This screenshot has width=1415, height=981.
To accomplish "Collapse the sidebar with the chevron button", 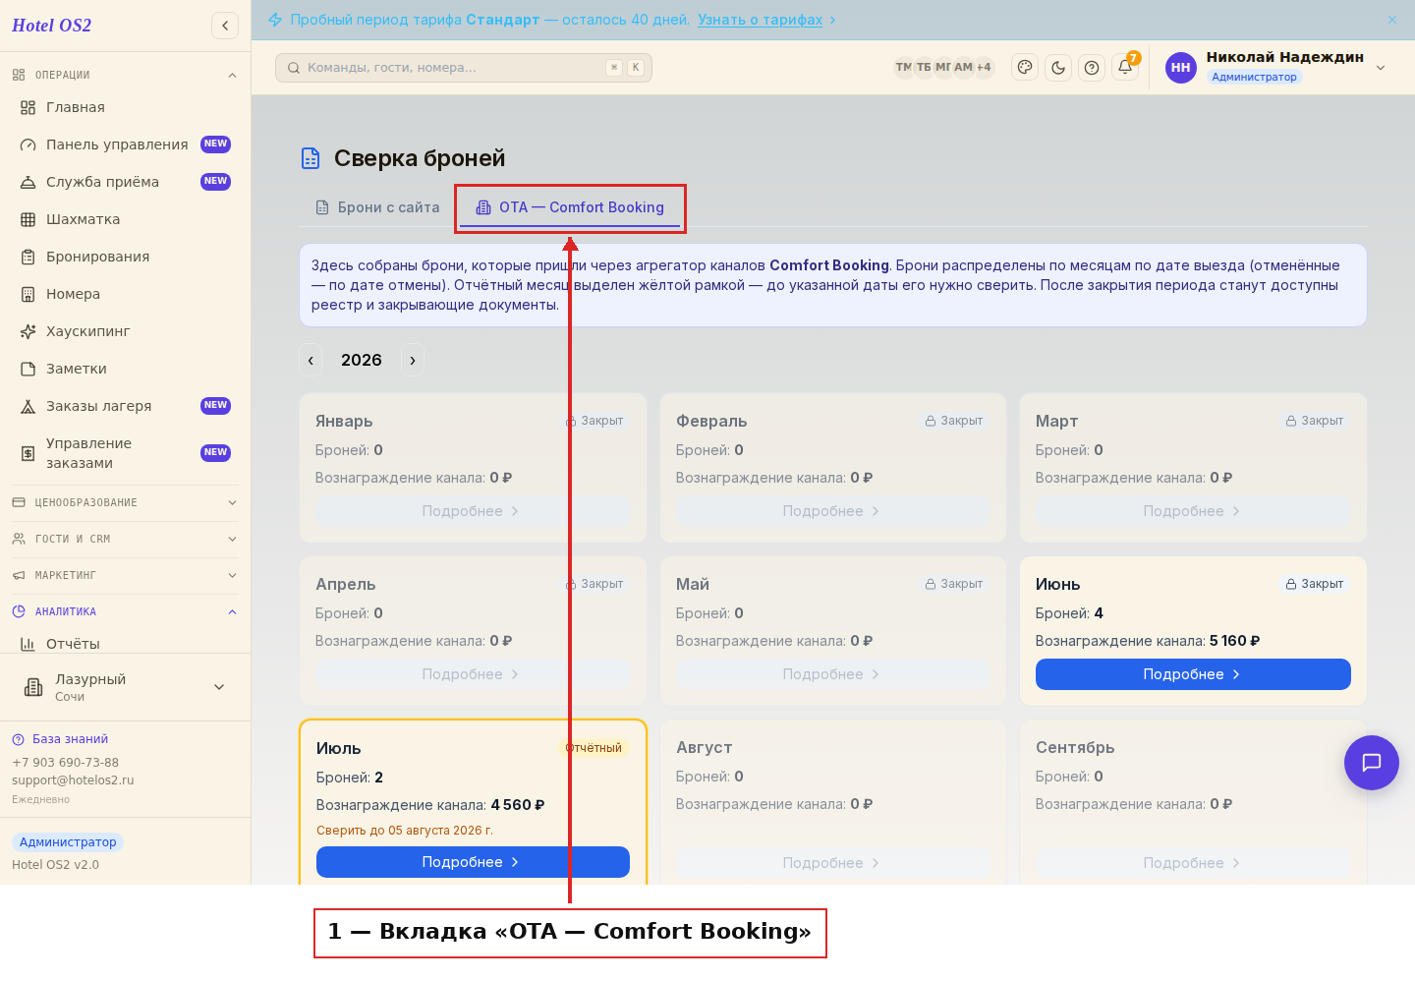I will [x=225, y=26].
